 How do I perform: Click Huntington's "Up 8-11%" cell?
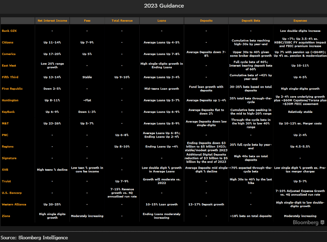pyautogui.click(x=52, y=100)
